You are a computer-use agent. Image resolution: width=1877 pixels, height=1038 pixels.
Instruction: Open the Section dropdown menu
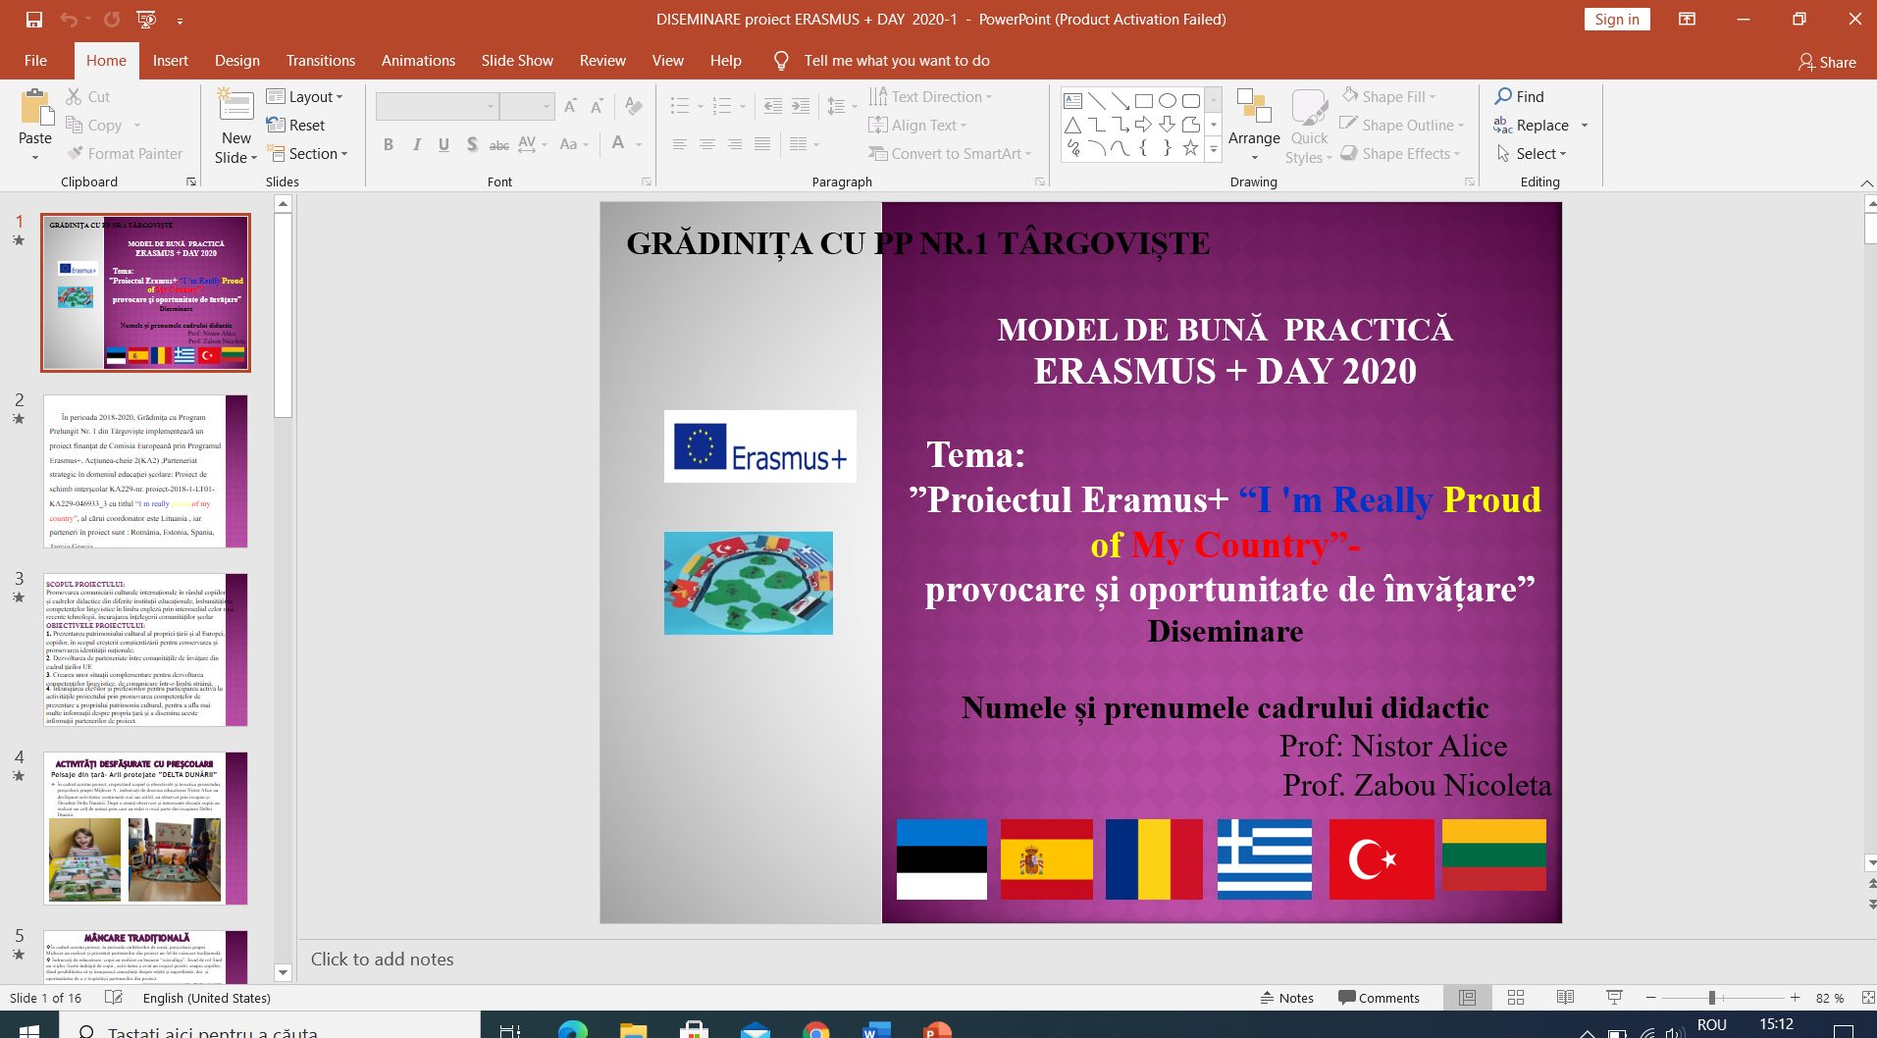click(x=307, y=154)
